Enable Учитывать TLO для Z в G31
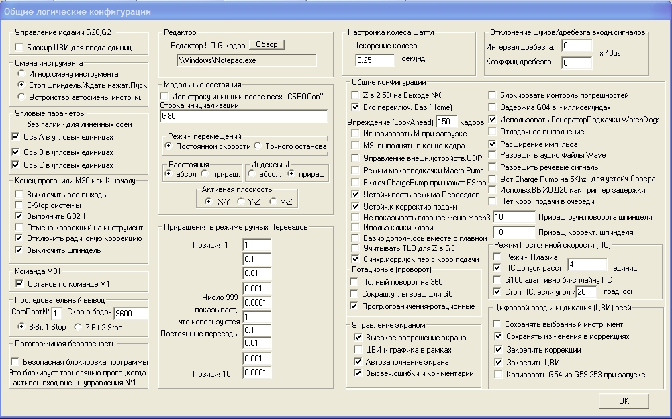This screenshot has width=672, height=419. pyautogui.click(x=355, y=248)
